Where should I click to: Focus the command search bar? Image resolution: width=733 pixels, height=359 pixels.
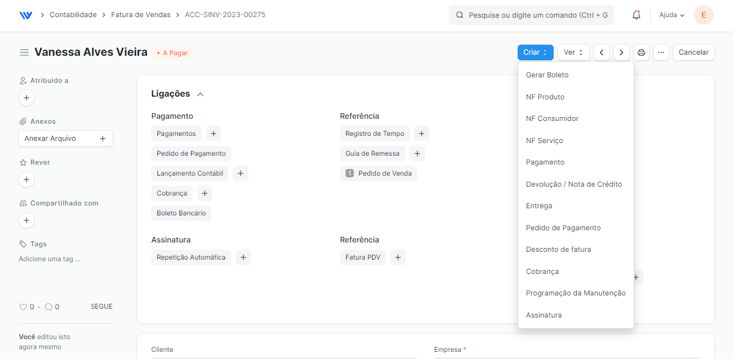[531, 15]
